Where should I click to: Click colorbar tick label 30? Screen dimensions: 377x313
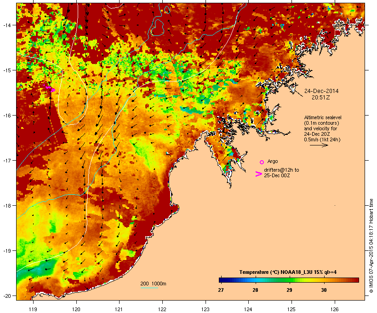click(x=324, y=290)
